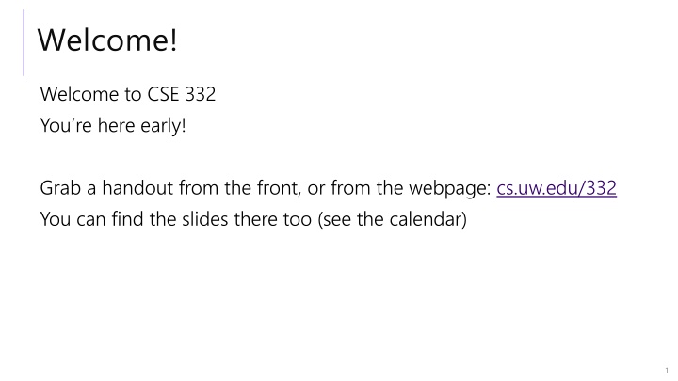Open the cs.uw.edu/332 hyperlink
This screenshot has height=381, width=678.
557,188
